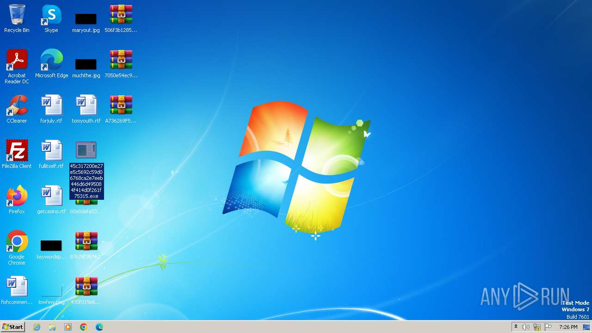Select the forjuly.rtf document

coord(51,109)
